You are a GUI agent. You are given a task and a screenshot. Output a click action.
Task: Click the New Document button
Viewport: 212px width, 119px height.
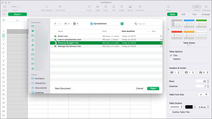click(x=63, y=88)
